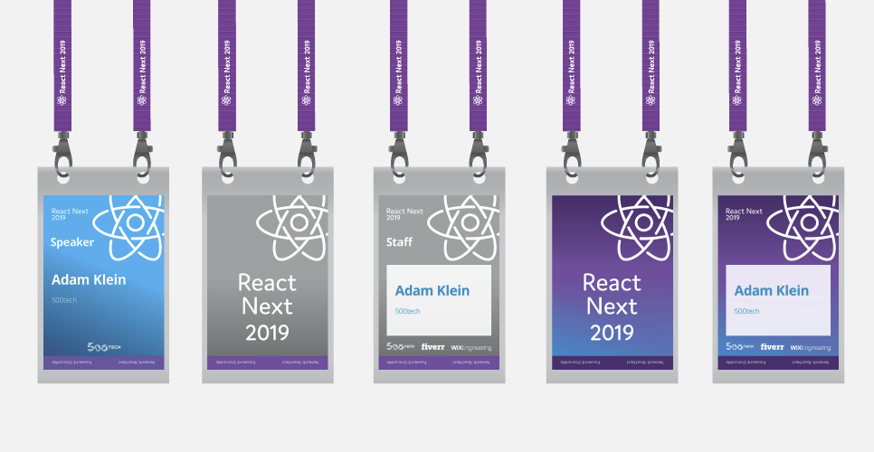Click the 500tech logo on the blue Speaker badge
Viewport: 874px width, 452px height.
[x=104, y=347]
